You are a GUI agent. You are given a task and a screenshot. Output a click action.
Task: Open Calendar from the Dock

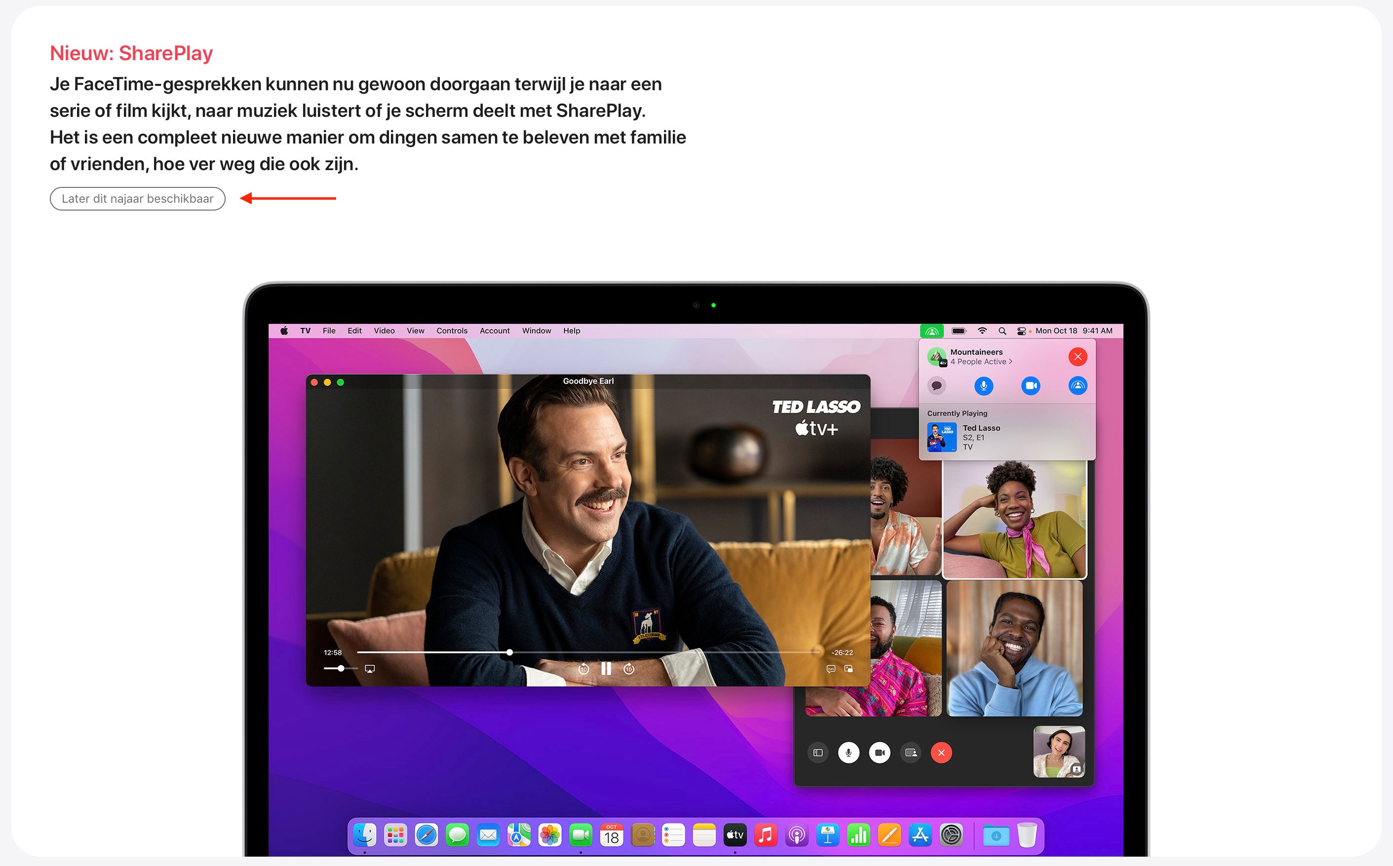pos(612,835)
